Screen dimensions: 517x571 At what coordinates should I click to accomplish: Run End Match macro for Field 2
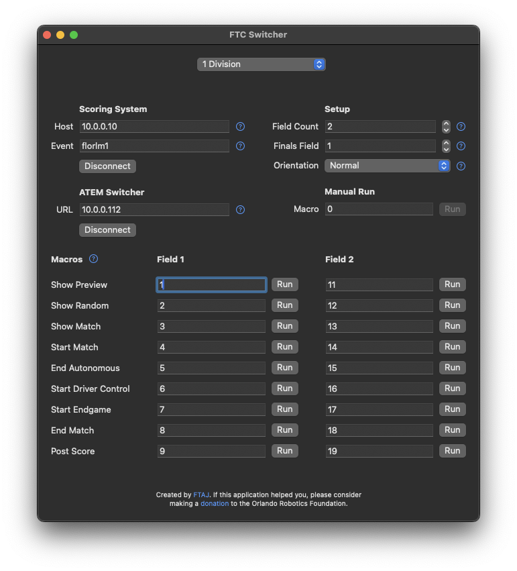[x=452, y=429]
